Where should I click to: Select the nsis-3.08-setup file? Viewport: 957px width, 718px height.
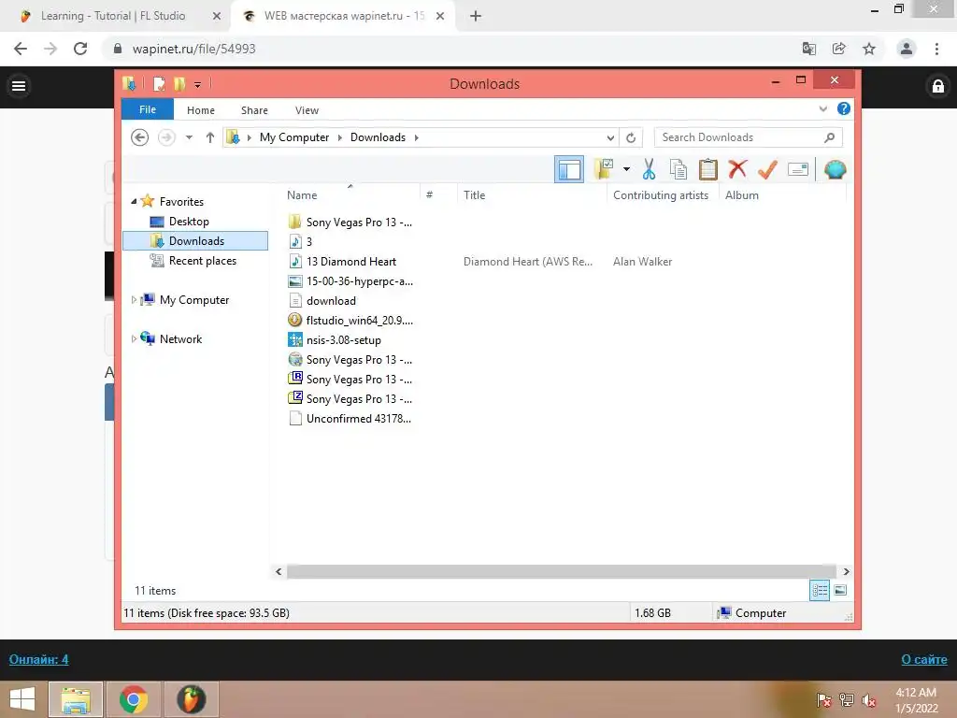(x=336, y=340)
